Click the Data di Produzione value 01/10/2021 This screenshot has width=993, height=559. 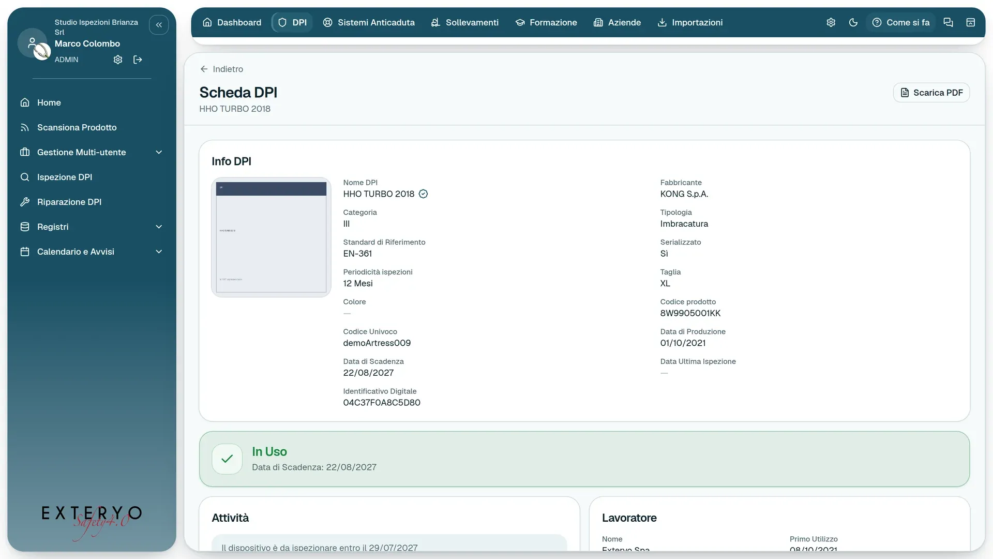pos(683,343)
